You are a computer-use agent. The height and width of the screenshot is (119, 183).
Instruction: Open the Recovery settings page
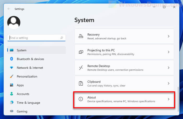tap(124, 36)
